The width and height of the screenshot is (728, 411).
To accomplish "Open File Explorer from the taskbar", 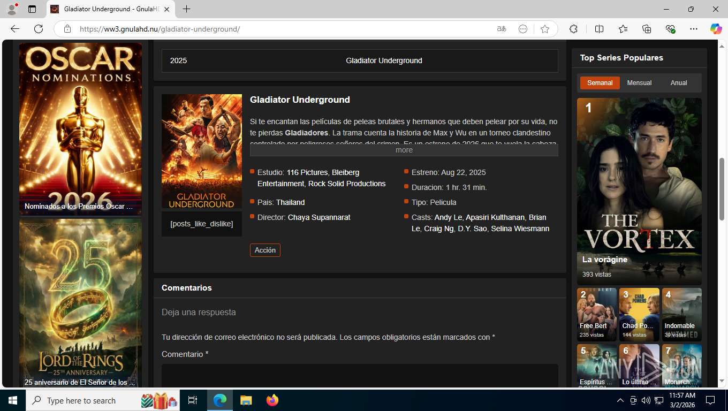I will tap(246, 400).
